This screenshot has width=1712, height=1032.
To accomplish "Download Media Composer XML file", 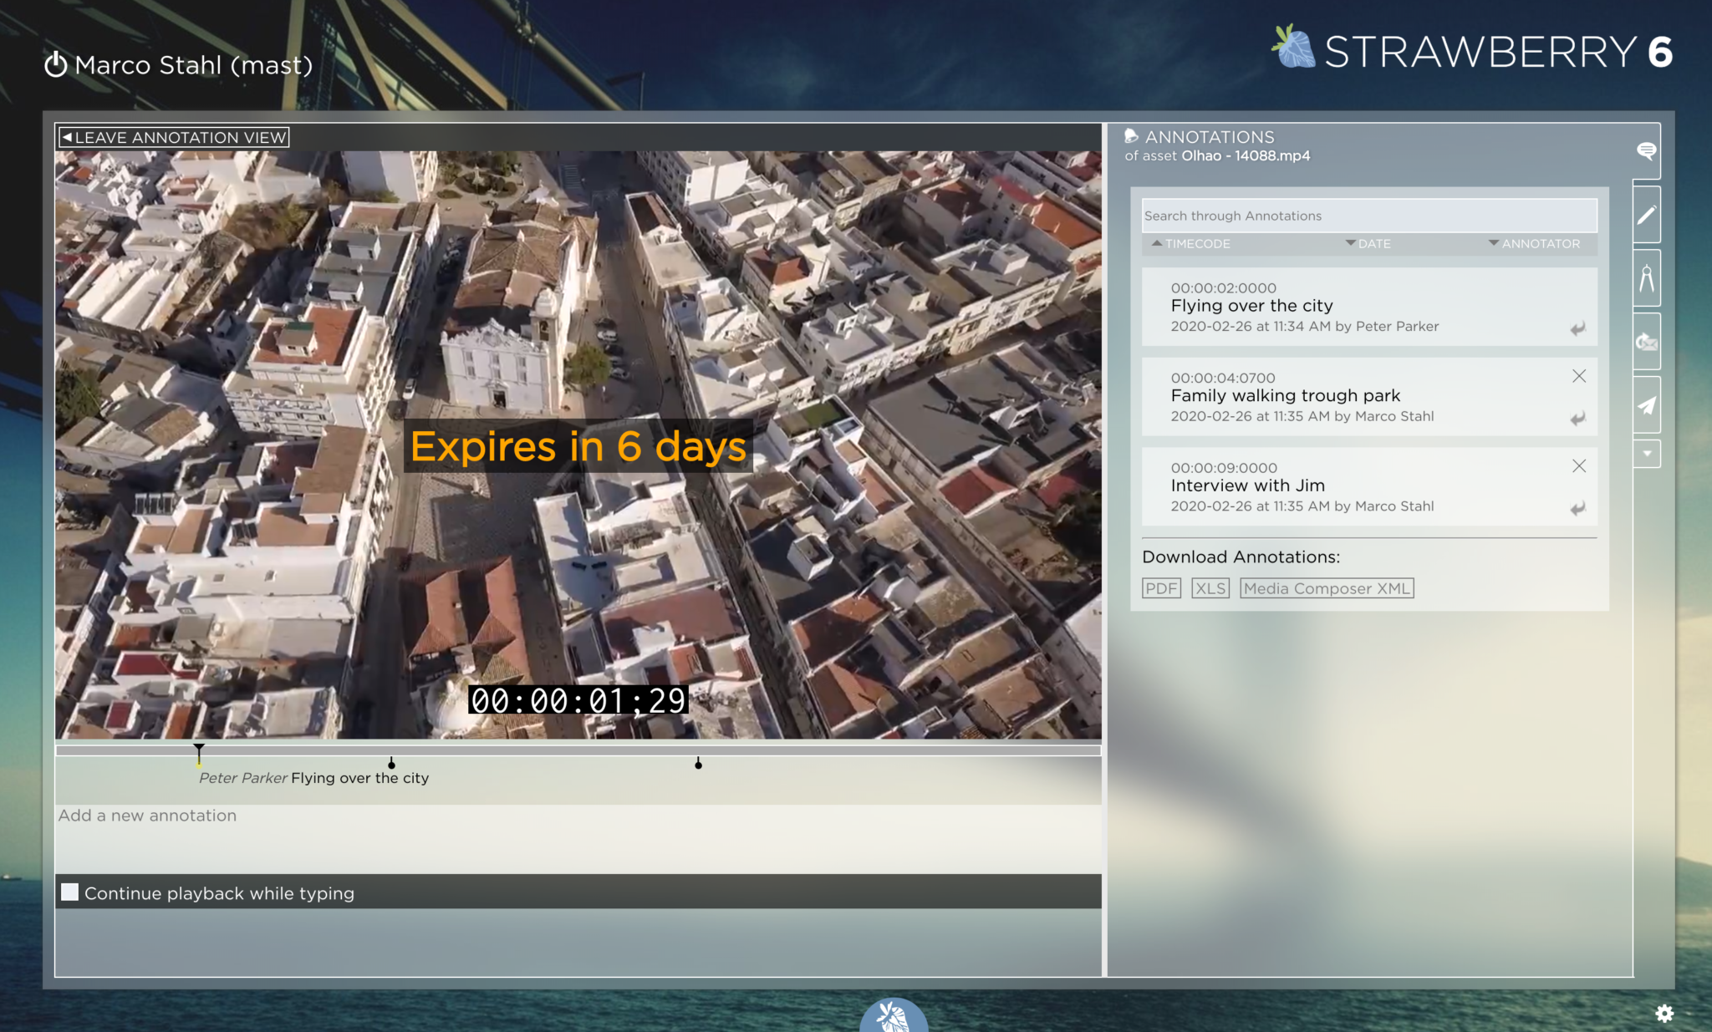I will point(1327,588).
